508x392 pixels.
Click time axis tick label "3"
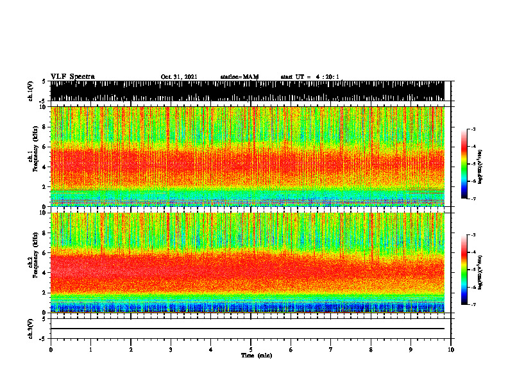pos(171,350)
